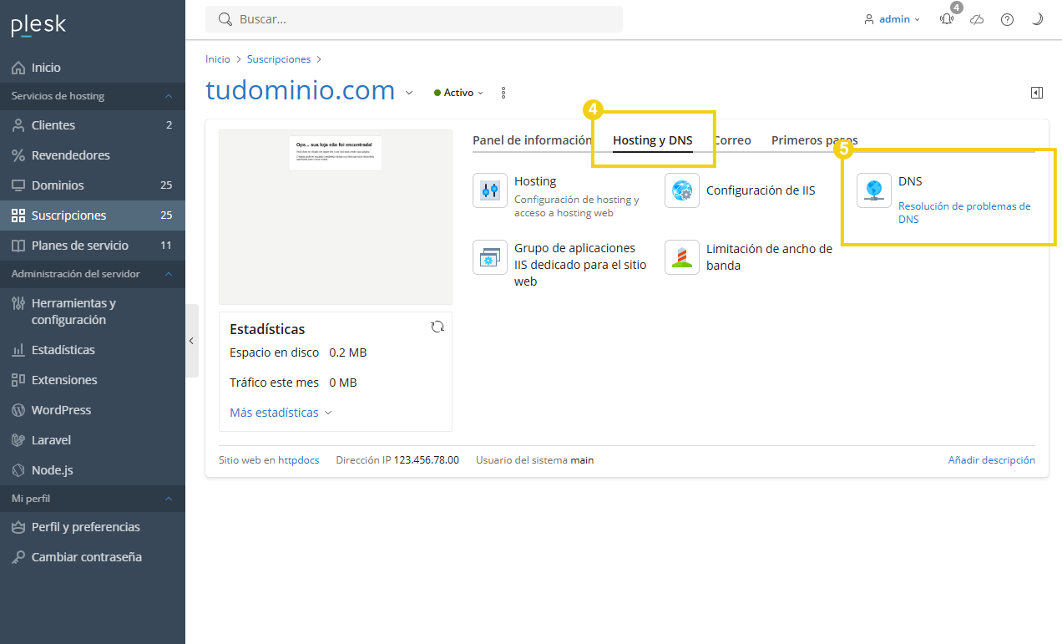Collapse the left sidebar arrow
Viewport: 1062px width, 644px height.
click(x=191, y=341)
